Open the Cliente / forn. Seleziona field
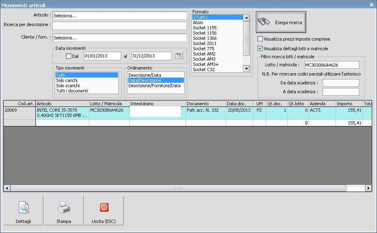The width and height of the screenshot is (377, 233). tap(119, 38)
